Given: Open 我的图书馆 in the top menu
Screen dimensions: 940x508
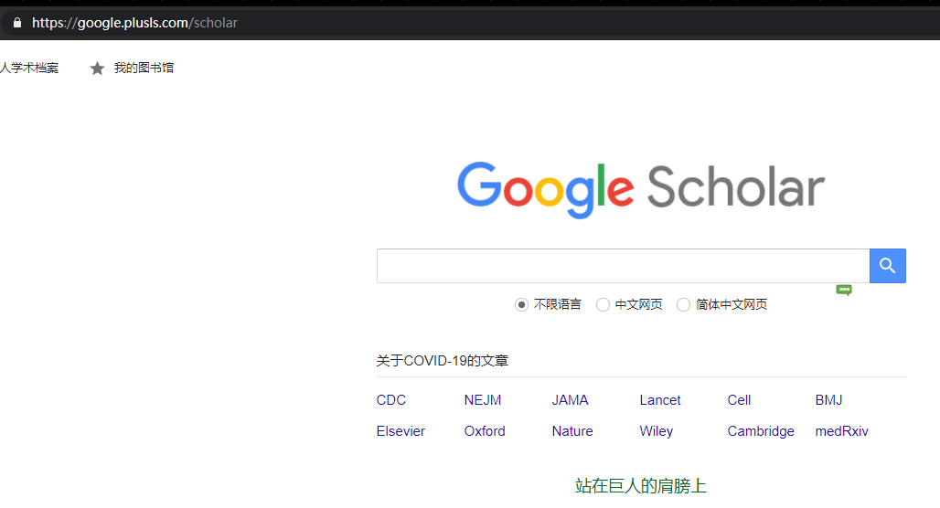Looking at the screenshot, I should click(144, 69).
